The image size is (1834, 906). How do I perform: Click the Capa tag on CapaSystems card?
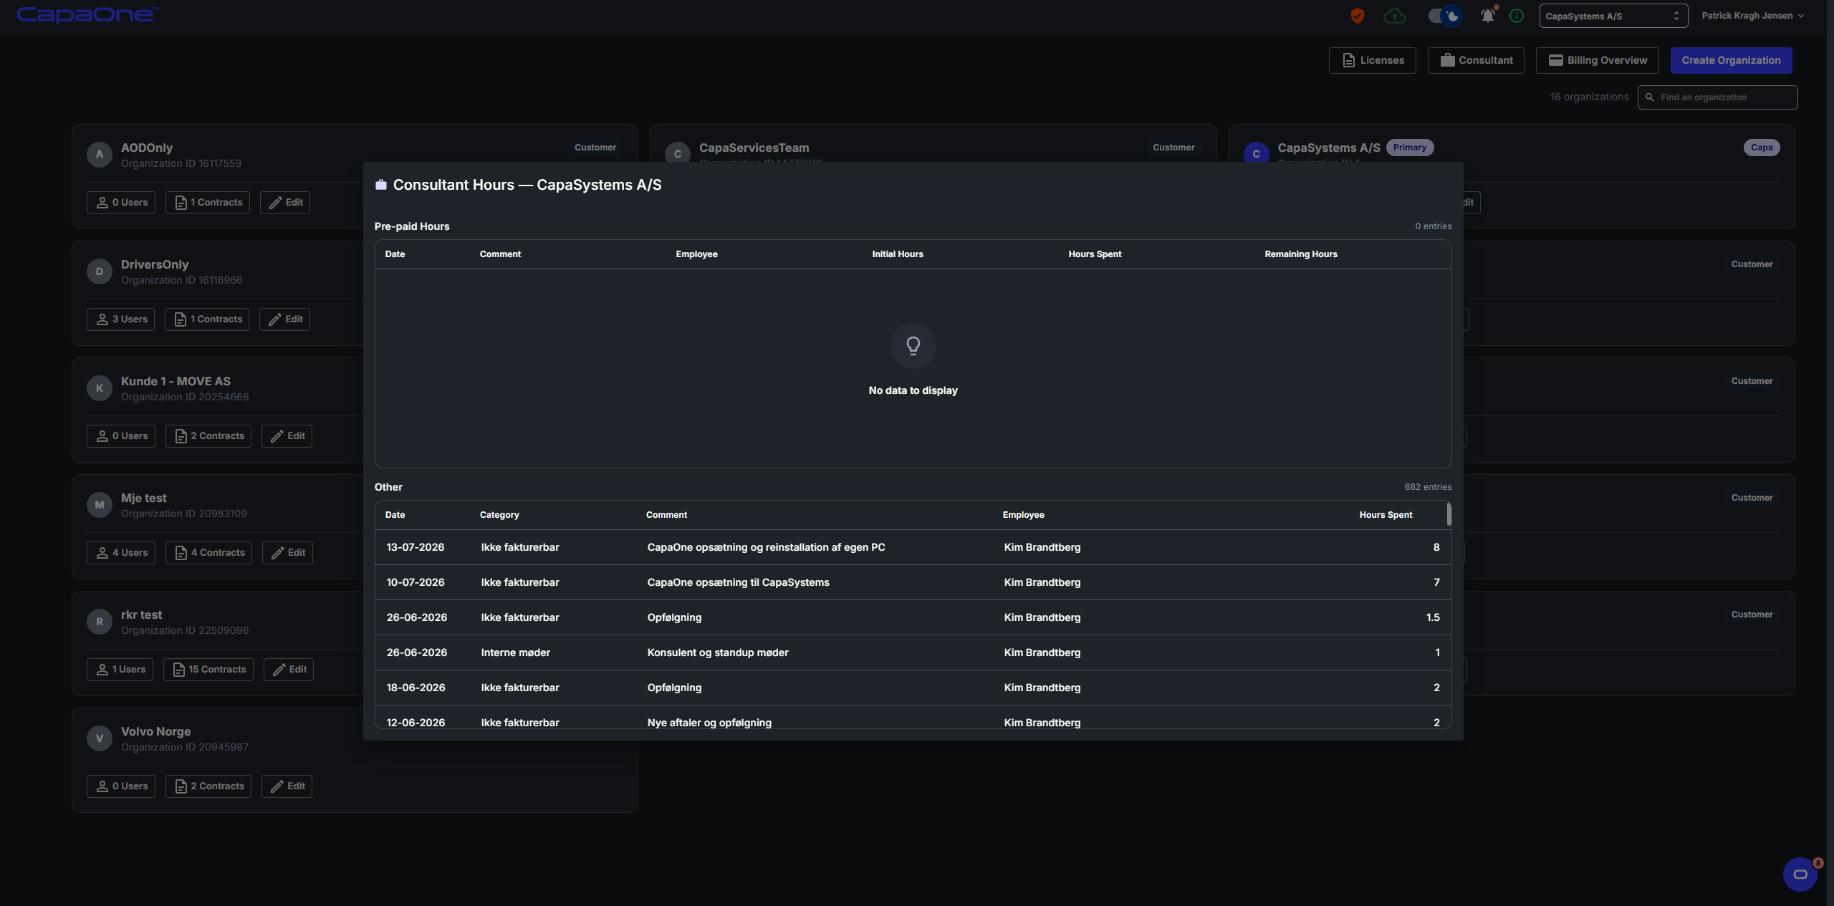point(1762,148)
